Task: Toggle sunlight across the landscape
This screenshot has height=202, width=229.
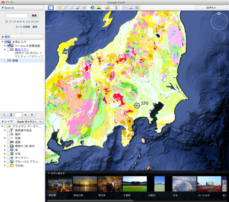Action: coord(99,8)
